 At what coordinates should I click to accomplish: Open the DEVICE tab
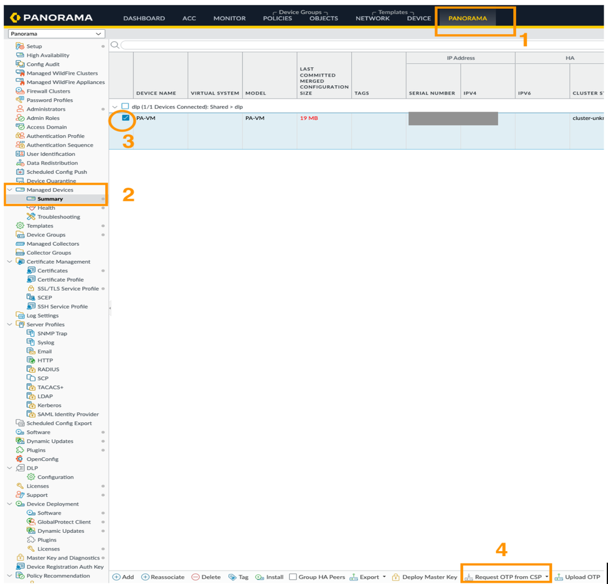point(419,18)
